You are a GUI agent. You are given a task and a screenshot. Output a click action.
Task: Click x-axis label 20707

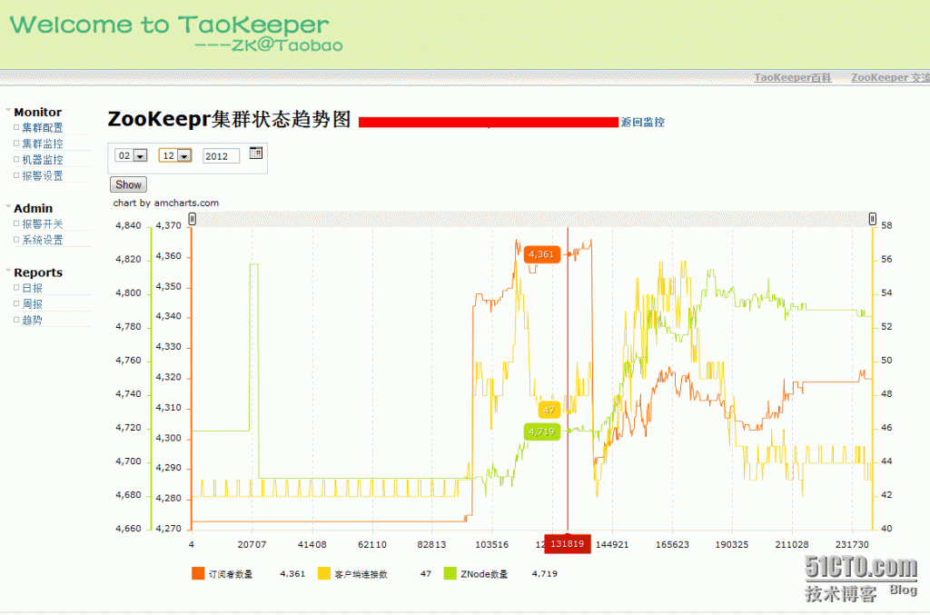coord(252,544)
